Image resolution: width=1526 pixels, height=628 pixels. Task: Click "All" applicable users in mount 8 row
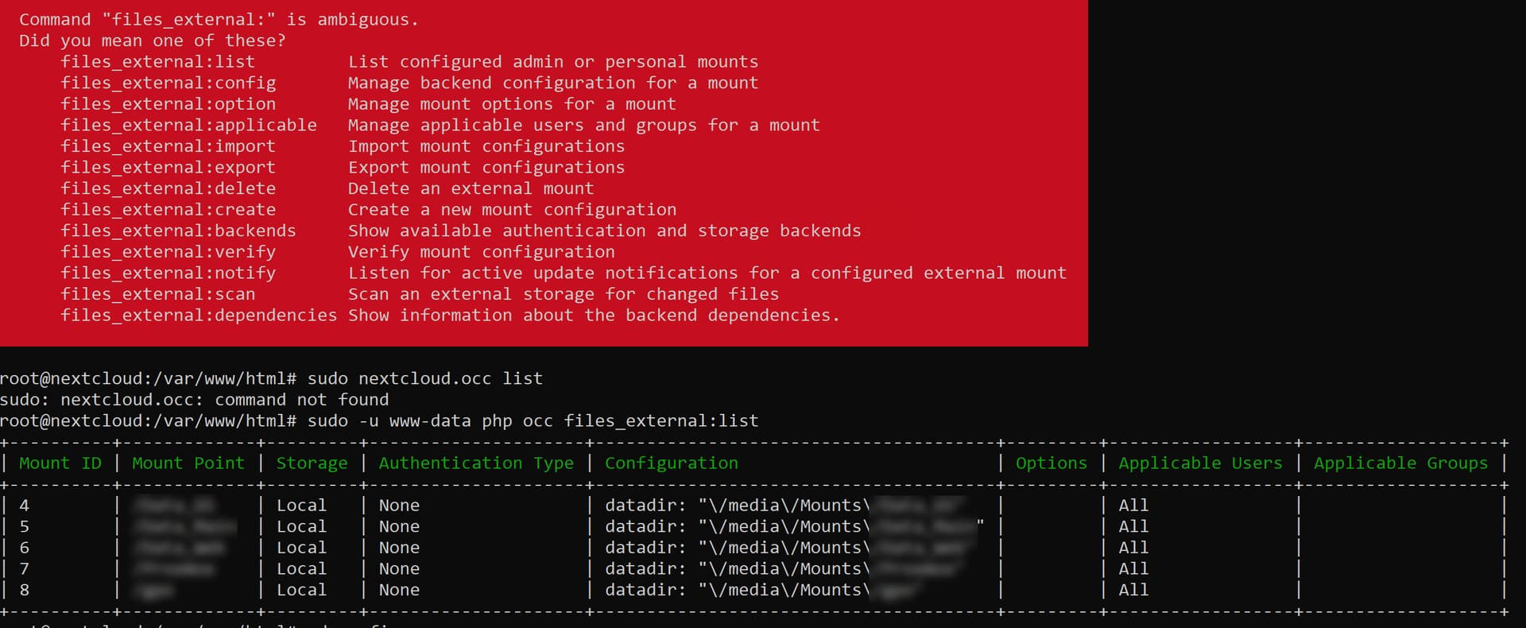[1133, 590]
